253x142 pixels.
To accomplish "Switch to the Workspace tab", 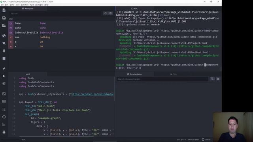I will click(28, 9).
